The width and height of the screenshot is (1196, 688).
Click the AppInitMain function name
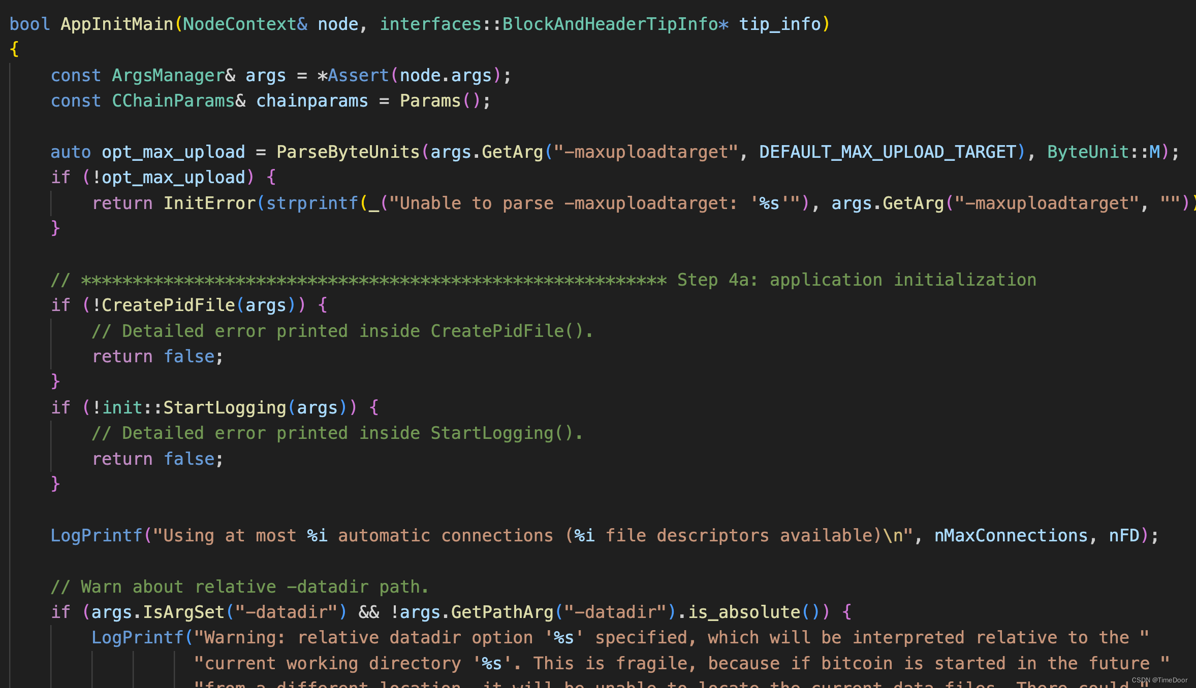pos(117,24)
